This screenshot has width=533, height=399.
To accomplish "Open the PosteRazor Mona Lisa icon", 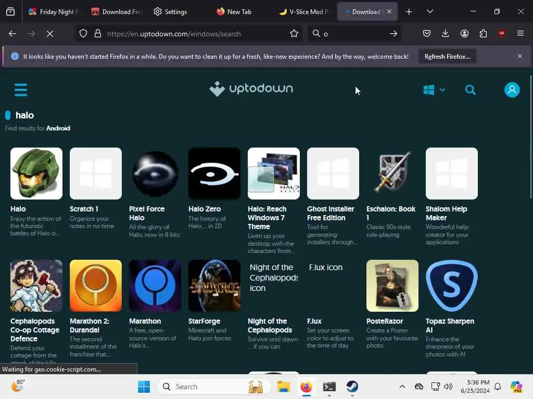I will (x=392, y=286).
